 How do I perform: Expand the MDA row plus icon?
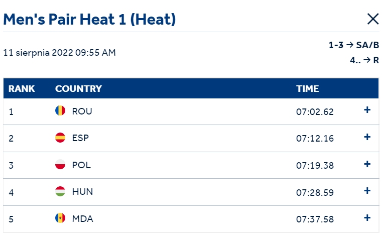click(x=367, y=218)
